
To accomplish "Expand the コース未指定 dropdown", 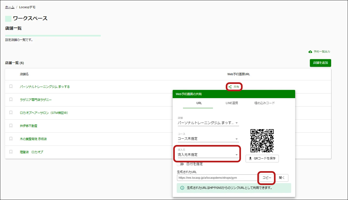I will (208, 139).
